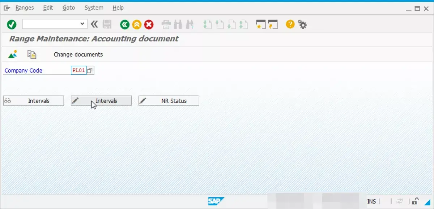Click the NR Status button
The height and width of the screenshot is (209, 434).
pos(169,101)
